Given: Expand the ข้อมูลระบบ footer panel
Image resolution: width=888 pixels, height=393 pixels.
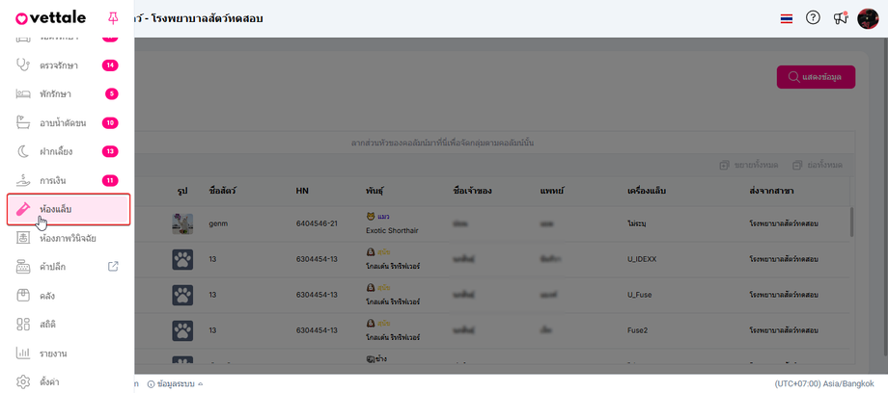Looking at the screenshot, I should (175, 384).
